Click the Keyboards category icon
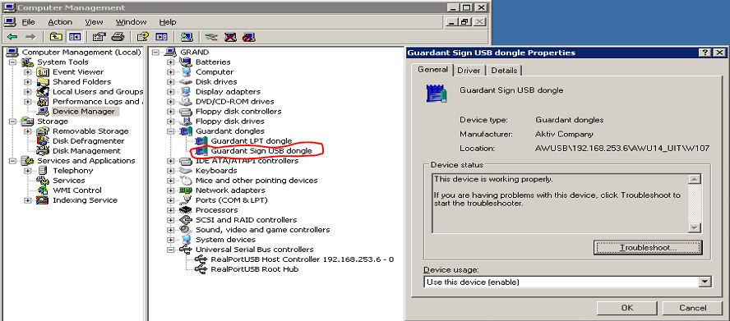 click(x=185, y=171)
